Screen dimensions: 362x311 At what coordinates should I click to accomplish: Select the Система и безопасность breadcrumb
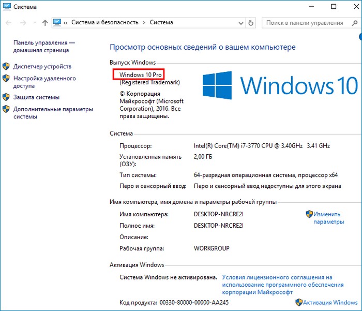[105, 23]
